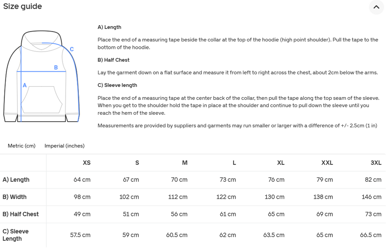
Task: Collapse the Size guide section chevron
Action: coord(377,7)
